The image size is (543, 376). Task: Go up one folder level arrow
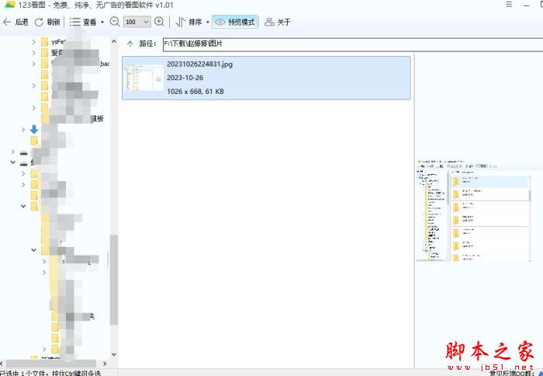130,44
